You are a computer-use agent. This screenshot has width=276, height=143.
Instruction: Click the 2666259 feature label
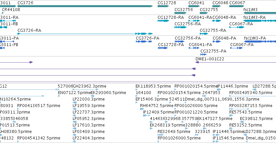[x=212, y=125]
